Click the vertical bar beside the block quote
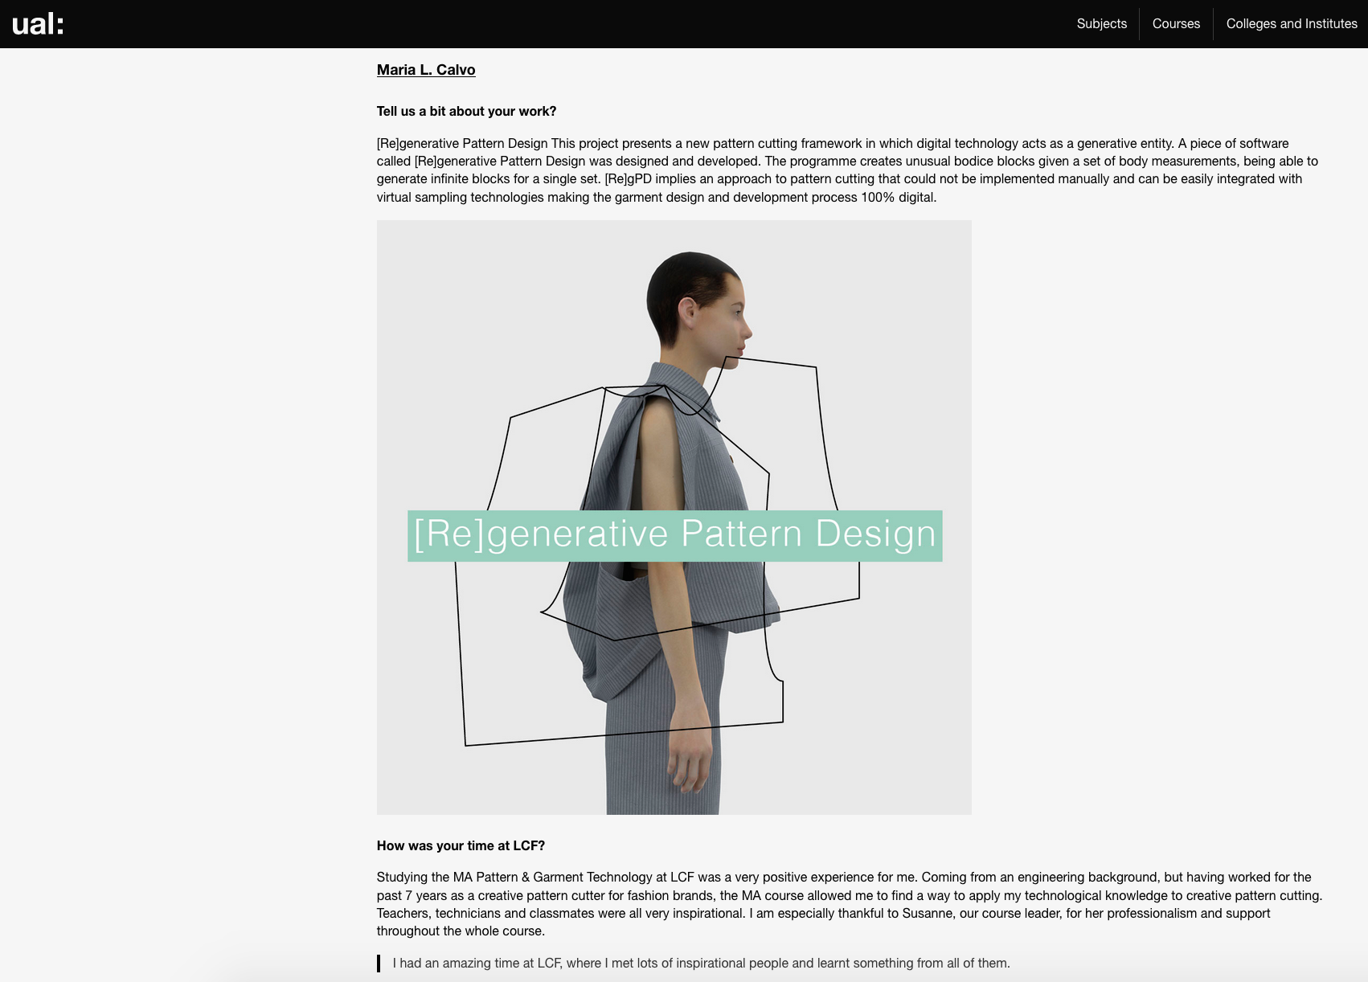Viewport: 1368px width, 982px height. coord(379,964)
